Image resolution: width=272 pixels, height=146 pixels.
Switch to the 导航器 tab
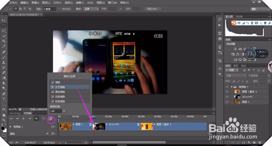239,17
